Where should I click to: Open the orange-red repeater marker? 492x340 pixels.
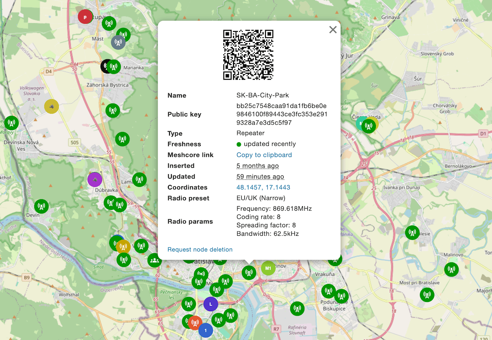tap(195, 323)
